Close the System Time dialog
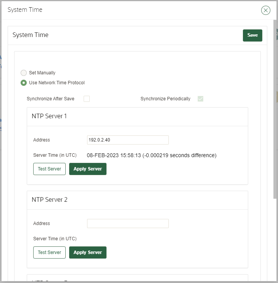The width and height of the screenshot is (278, 283). tap(265, 10)
